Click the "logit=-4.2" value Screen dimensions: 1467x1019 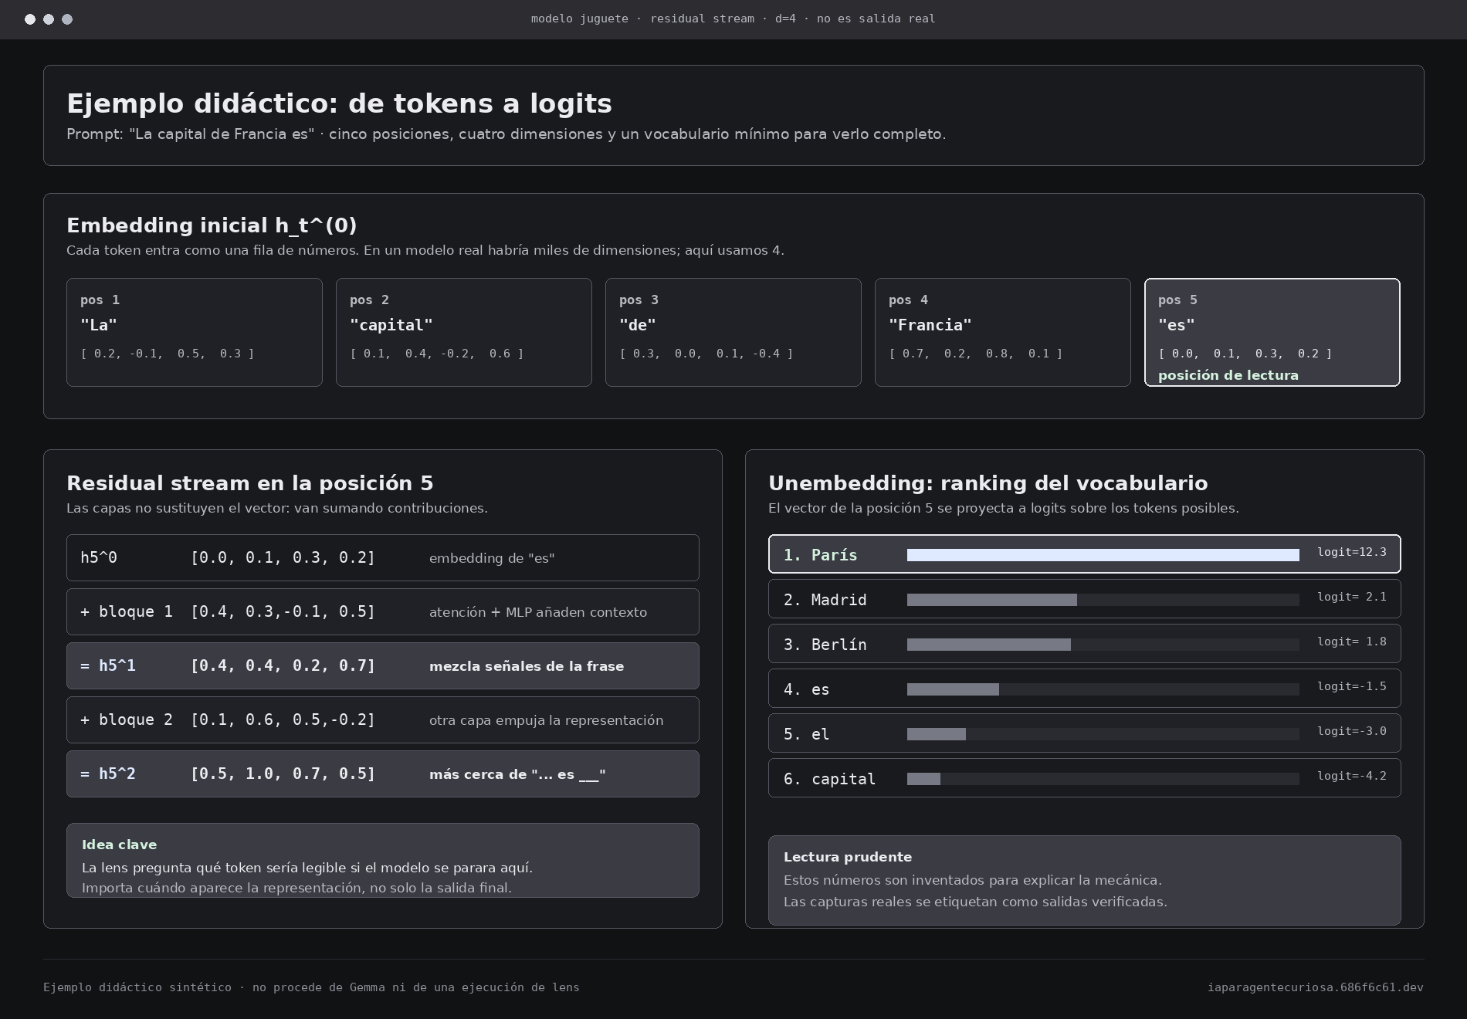pyautogui.click(x=1352, y=776)
